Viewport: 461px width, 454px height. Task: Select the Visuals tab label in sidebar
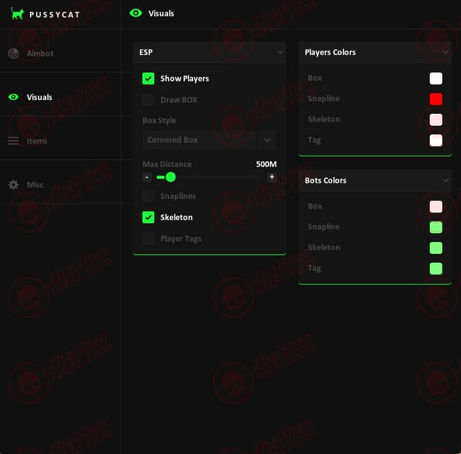tap(39, 97)
